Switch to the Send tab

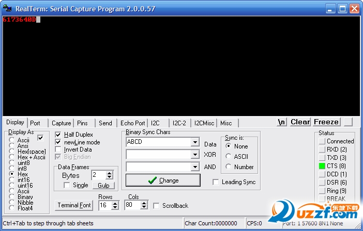coord(105,123)
